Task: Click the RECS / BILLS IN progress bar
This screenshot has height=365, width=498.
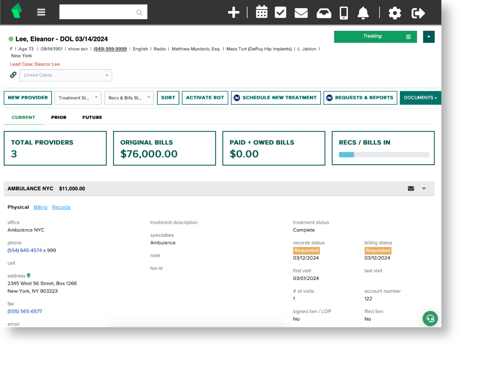Action: (x=383, y=155)
